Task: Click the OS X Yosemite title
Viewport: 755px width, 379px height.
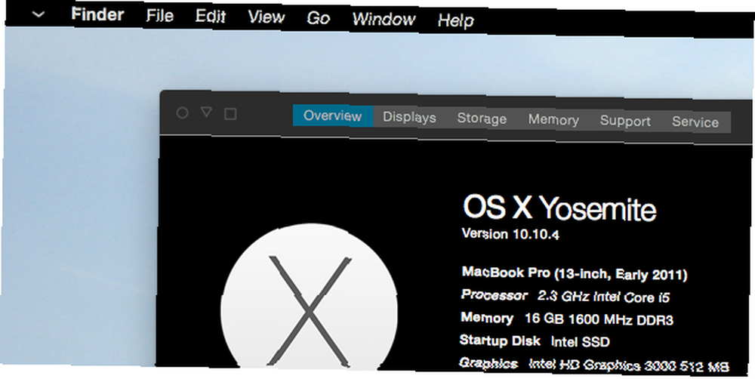Action: (559, 208)
